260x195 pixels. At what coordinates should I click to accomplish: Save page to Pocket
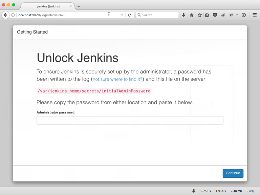pos(215,15)
